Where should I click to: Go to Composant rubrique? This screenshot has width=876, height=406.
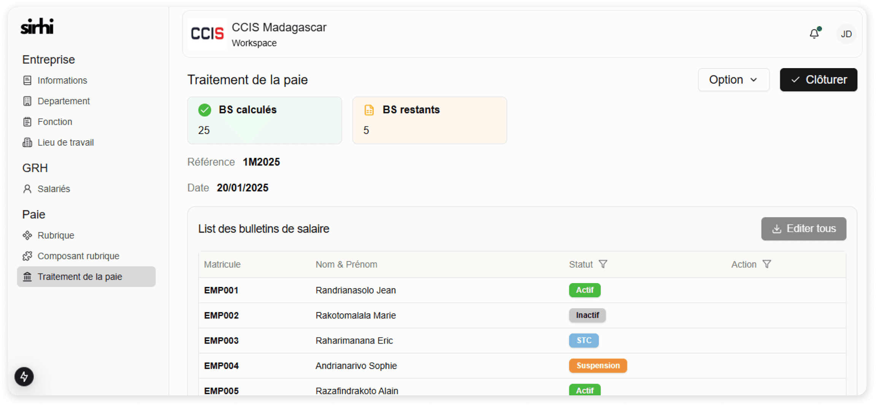coord(78,256)
